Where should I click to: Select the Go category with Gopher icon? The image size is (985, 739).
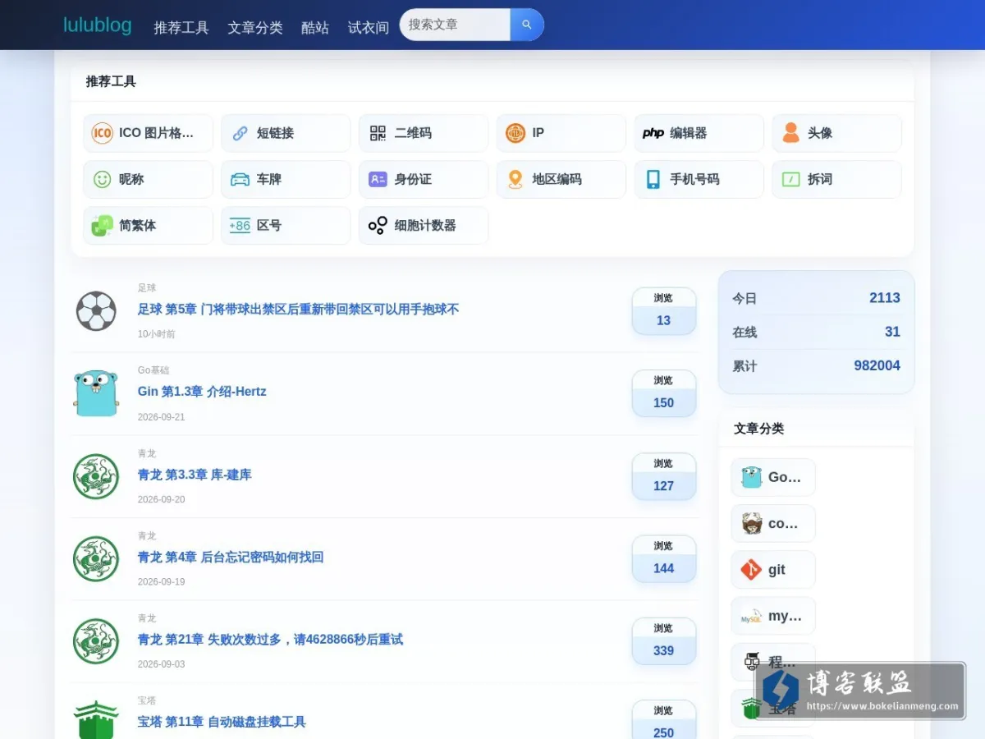click(773, 477)
